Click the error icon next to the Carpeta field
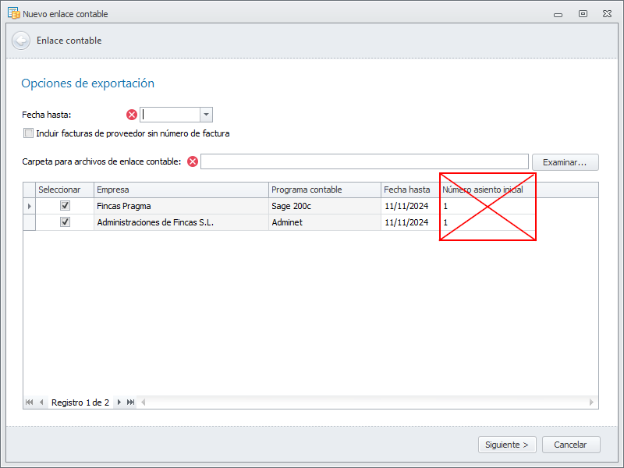This screenshot has width=624, height=468. [x=193, y=161]
